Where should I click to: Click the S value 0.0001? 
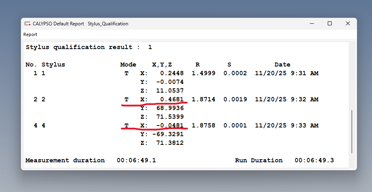(235, 125)
